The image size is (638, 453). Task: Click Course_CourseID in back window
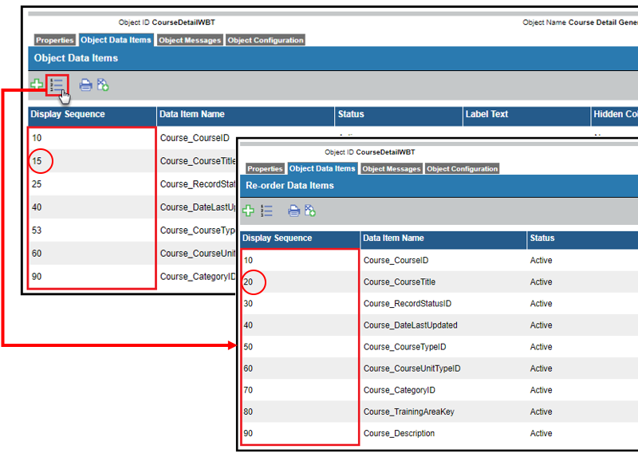pyautogui.click(x=195, y=138)
